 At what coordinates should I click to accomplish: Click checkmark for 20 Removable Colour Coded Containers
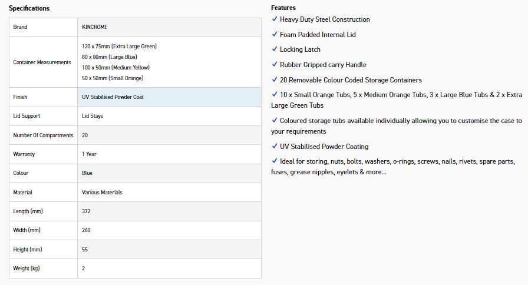point(275,79)
